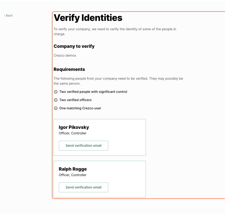
Task: Click the chevron arrow before Back
Action: pos(5,15)
